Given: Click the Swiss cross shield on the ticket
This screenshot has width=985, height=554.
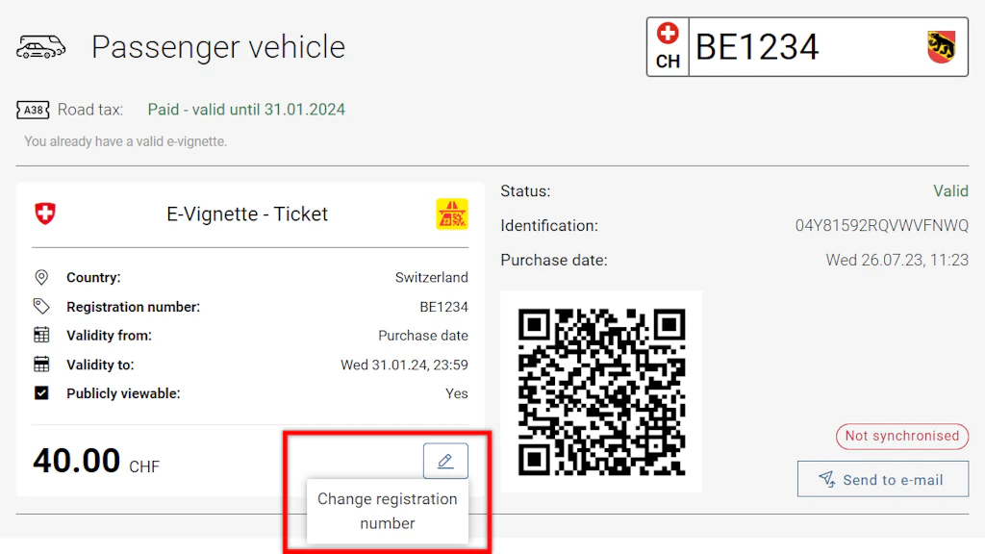Looking at the screenshot, I should pyautogui.click(x=43, y=214).
